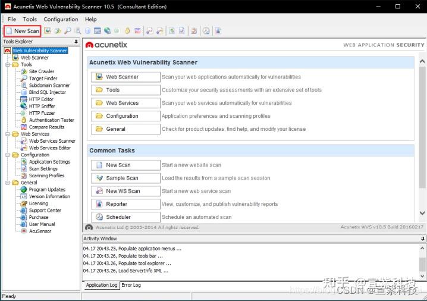The height and width of the screenshot is (301, 427).
Task: Select Web Services Scanner tree item
Action: tap(52, 141)
